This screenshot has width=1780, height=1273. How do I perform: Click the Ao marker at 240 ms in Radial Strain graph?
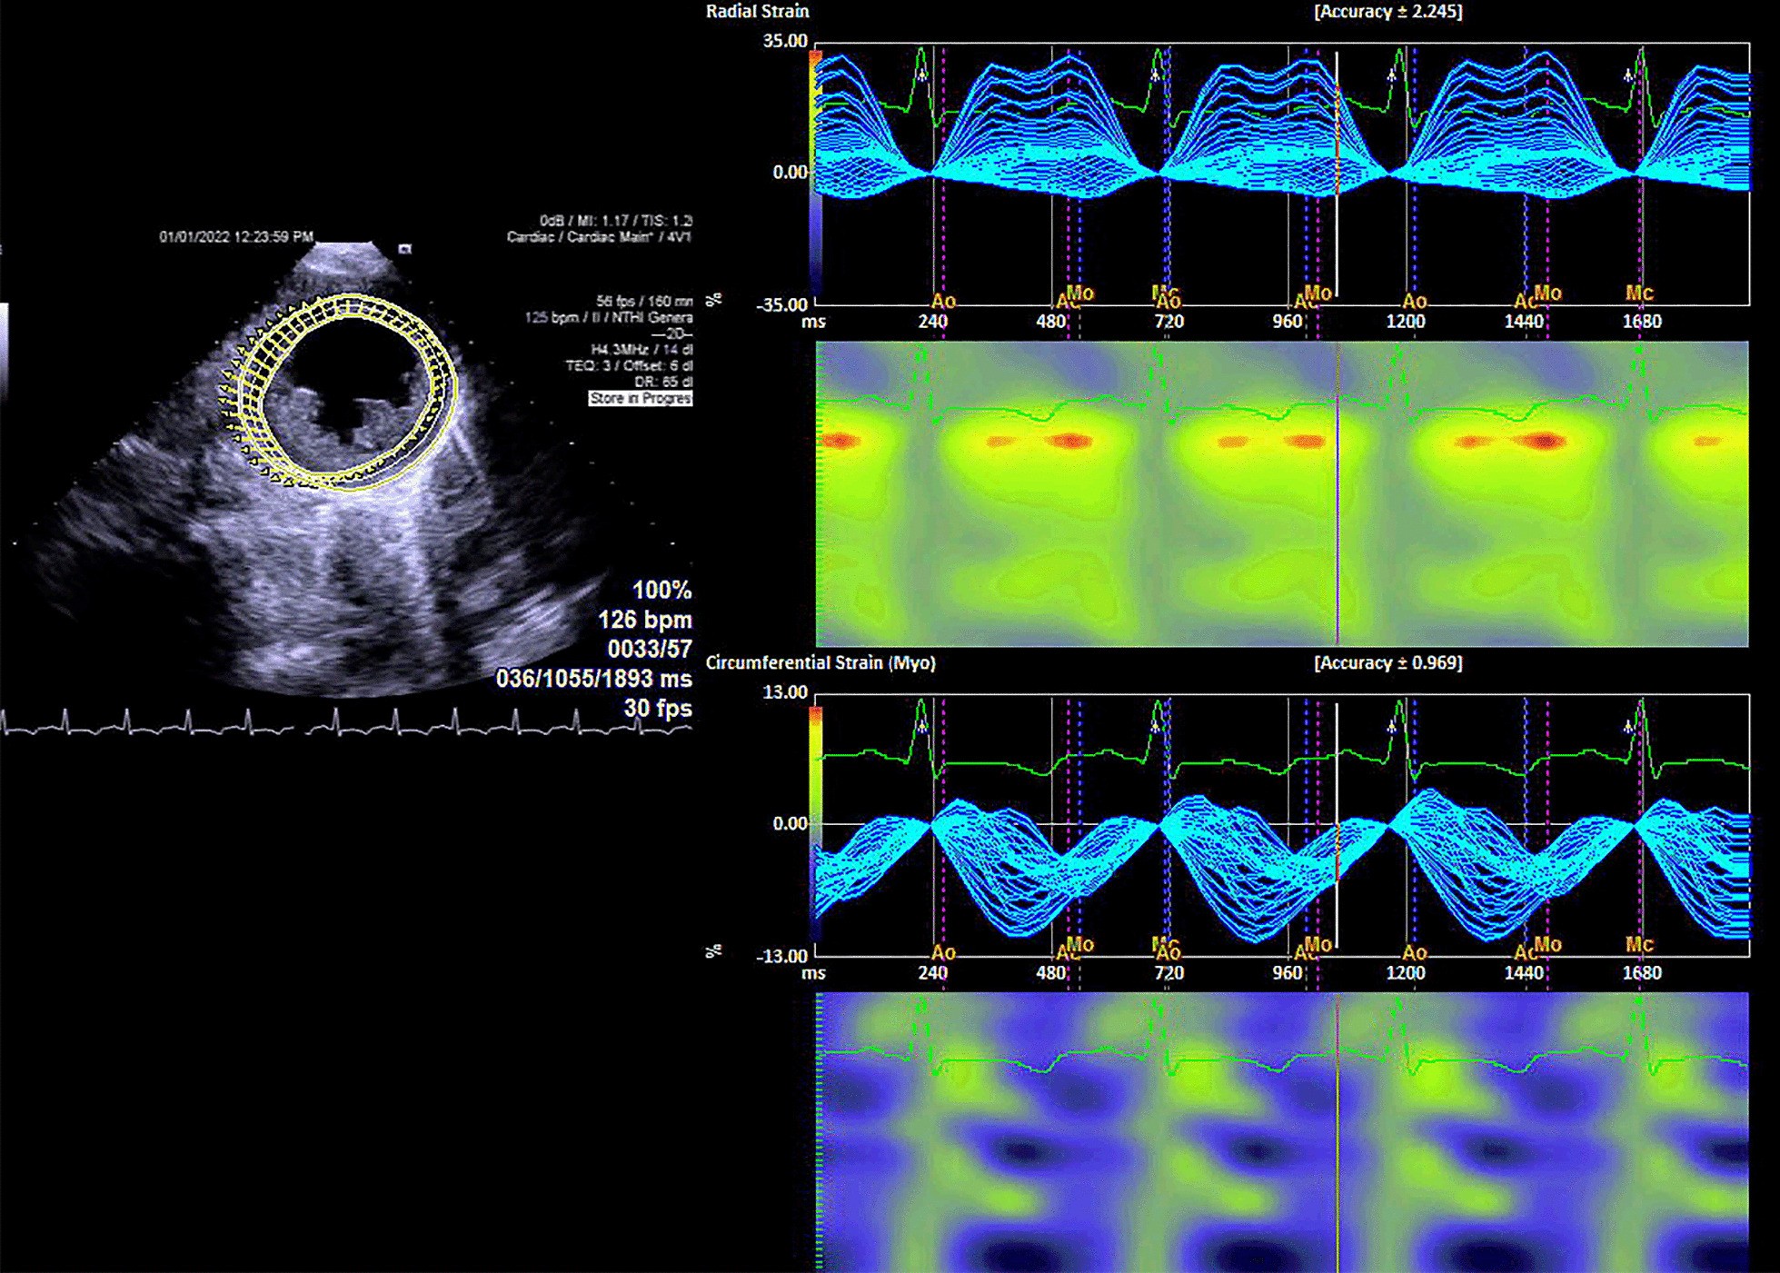click(944, 300)
